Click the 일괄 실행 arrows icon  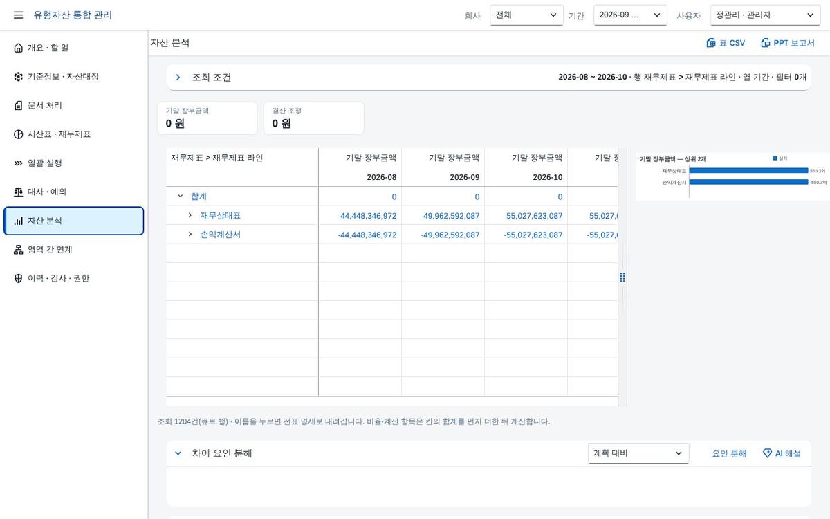tap(18, 163)
